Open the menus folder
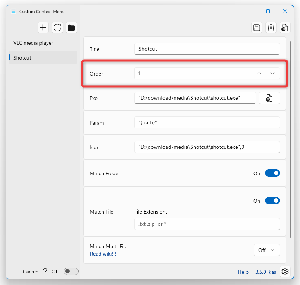Screen dimensions: 300x285 [x=71, y=28]
